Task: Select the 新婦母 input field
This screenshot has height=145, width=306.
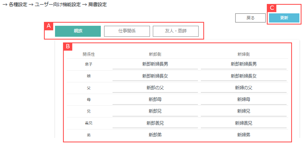Action: pos(244,100)
